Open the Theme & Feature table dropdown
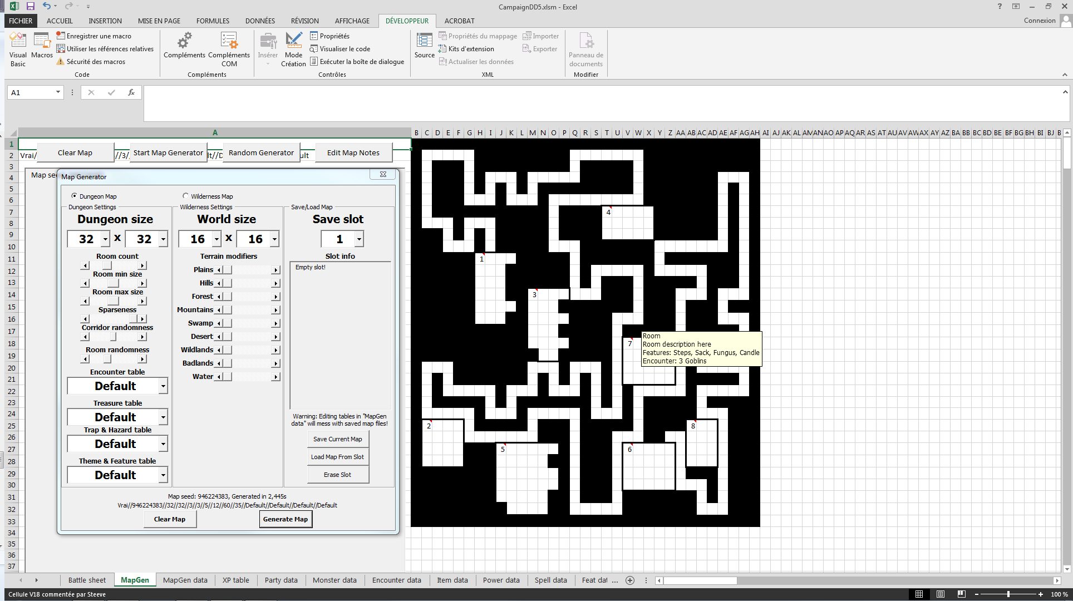This screenshot has width=1073, height=601. click(x=163, y=475)
